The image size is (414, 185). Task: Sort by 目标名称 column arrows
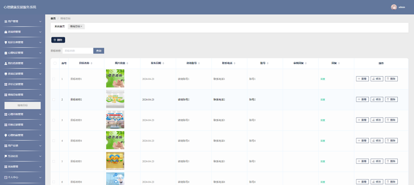tap(91, 63)
